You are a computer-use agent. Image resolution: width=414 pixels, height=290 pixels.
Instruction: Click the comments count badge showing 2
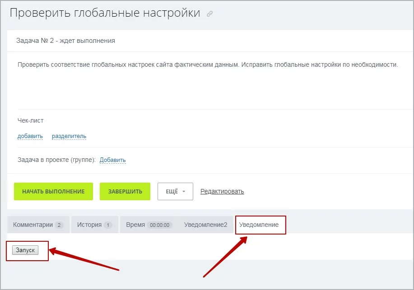point(59,225)
